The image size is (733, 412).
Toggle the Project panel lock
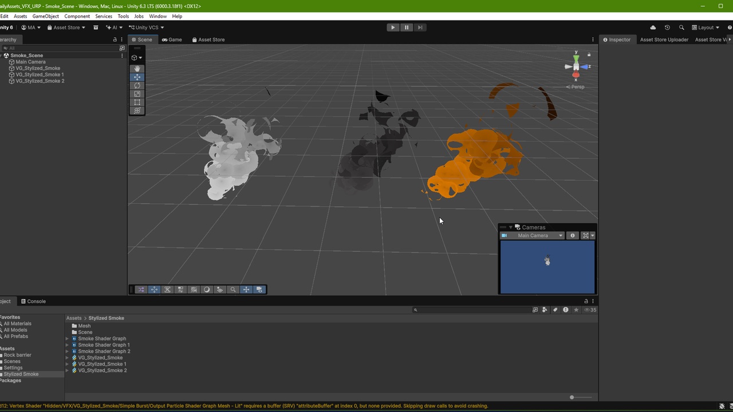(586, 301)
